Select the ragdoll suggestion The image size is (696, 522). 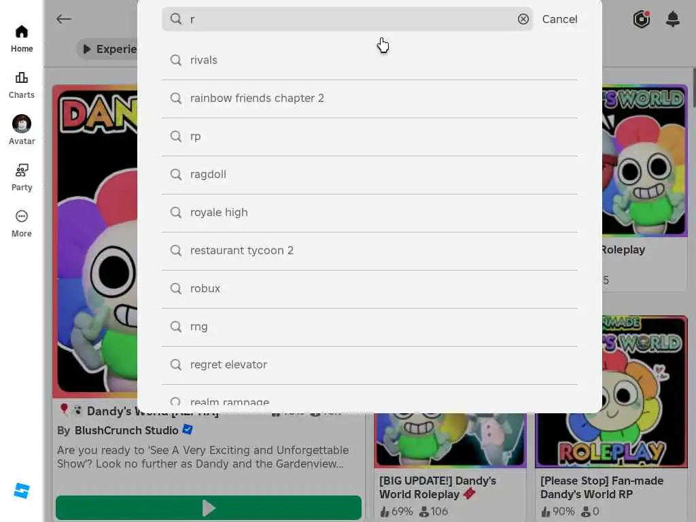369,175
